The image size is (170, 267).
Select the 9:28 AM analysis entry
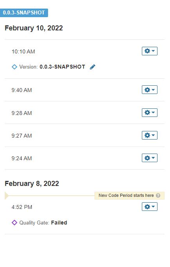tap(85, 113)
